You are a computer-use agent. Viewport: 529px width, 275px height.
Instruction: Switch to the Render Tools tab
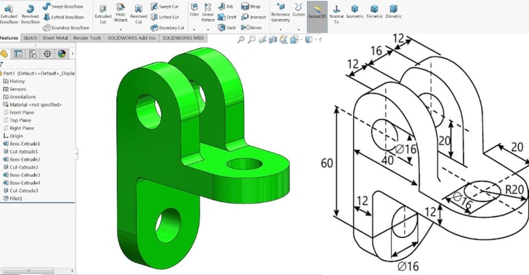[87, 38]
